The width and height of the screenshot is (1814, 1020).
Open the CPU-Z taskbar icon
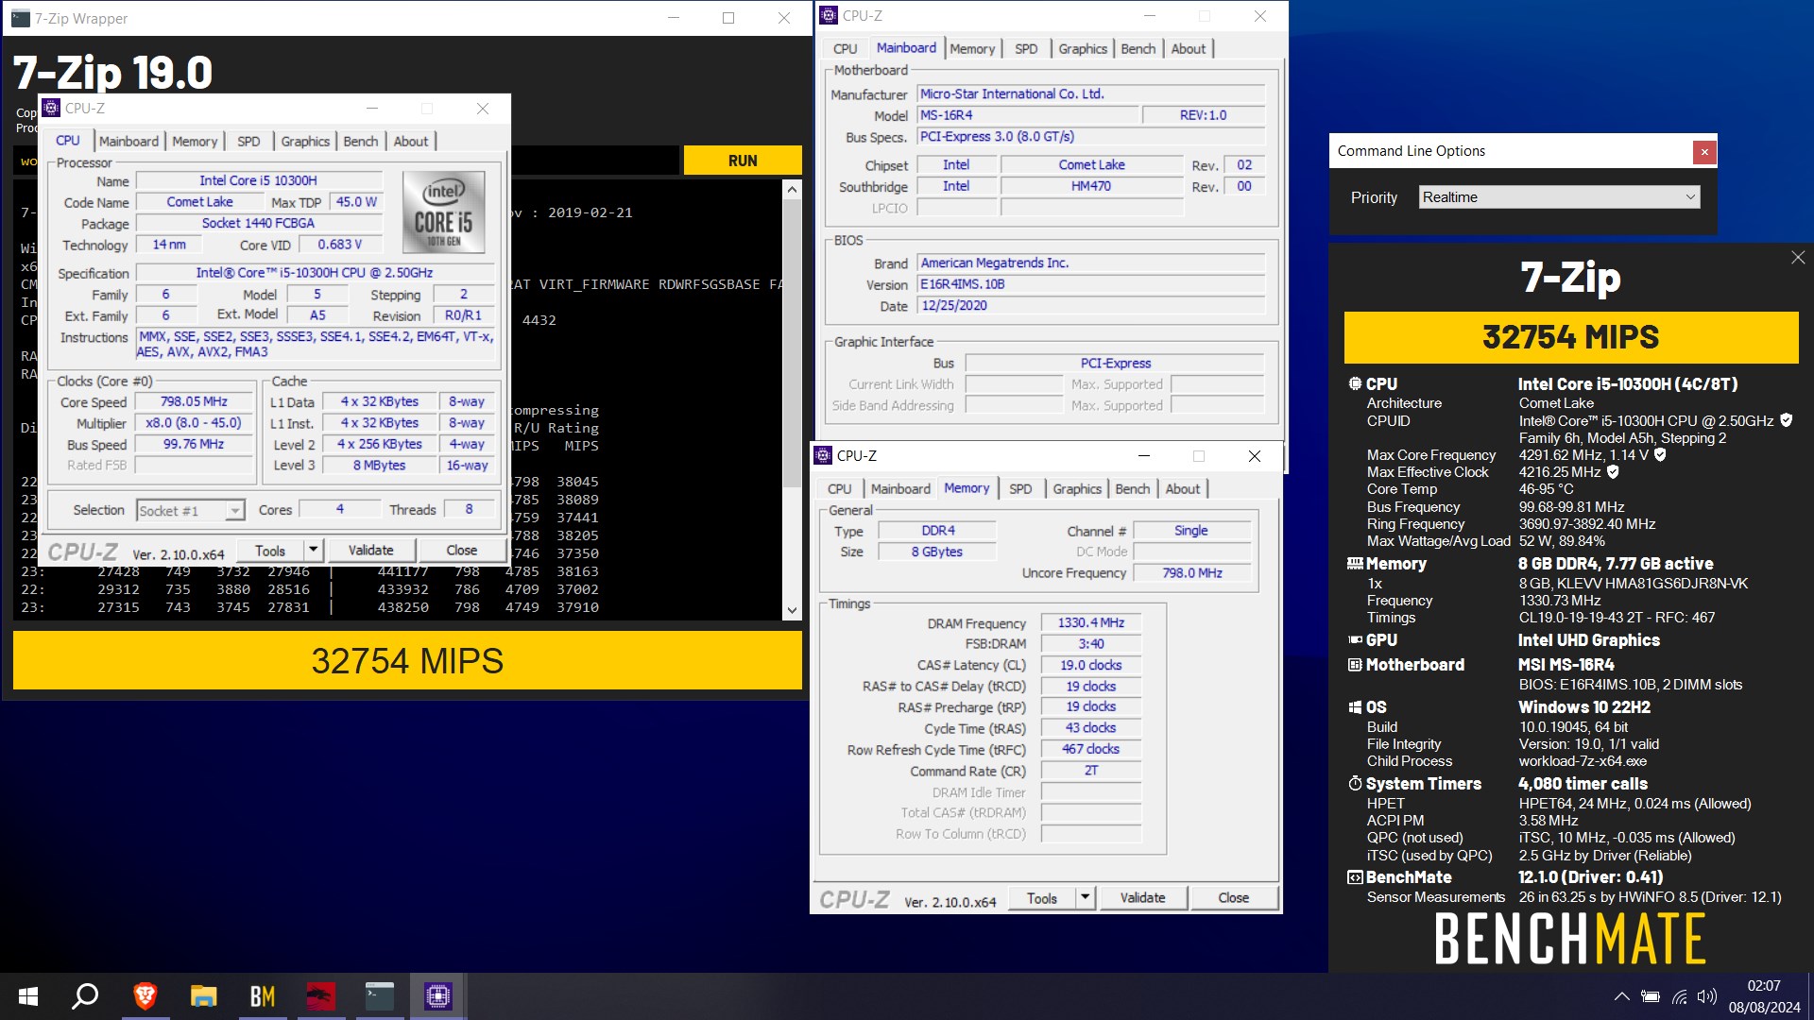point(437,996)
